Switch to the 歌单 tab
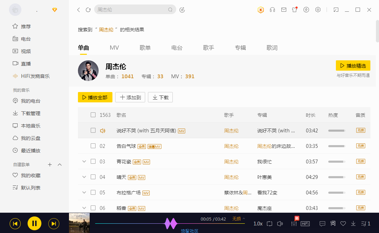The width and height of the screenshot is (379, 233). [x=145, y=48]
